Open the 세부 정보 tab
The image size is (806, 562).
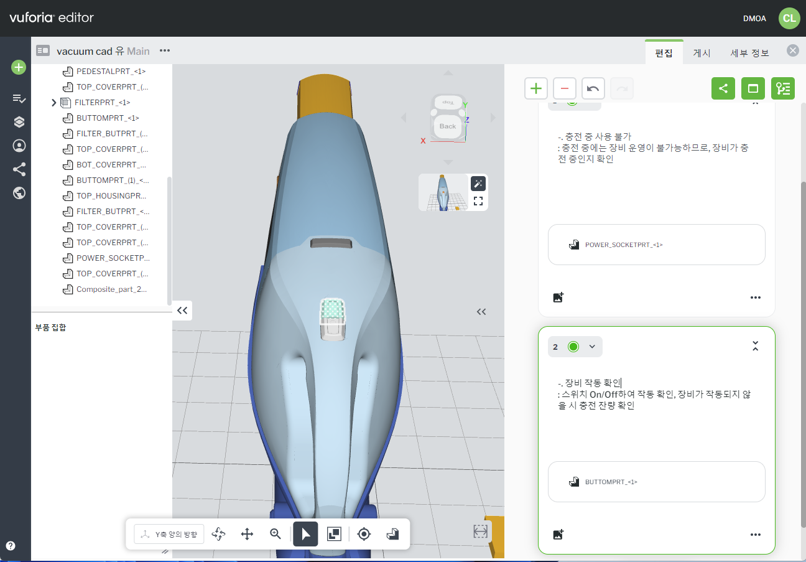click(x=749, y=53)
